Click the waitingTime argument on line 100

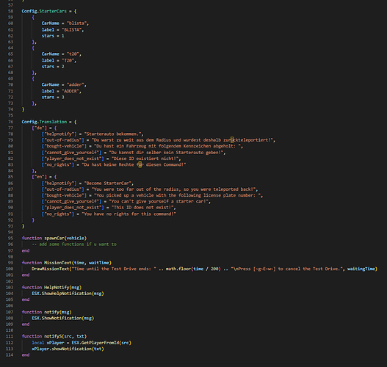[361, 269]
